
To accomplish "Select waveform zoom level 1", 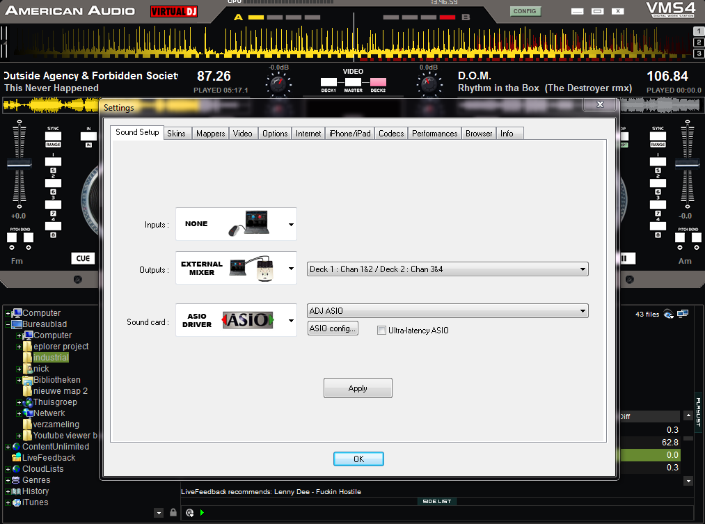I will (699, 31).
